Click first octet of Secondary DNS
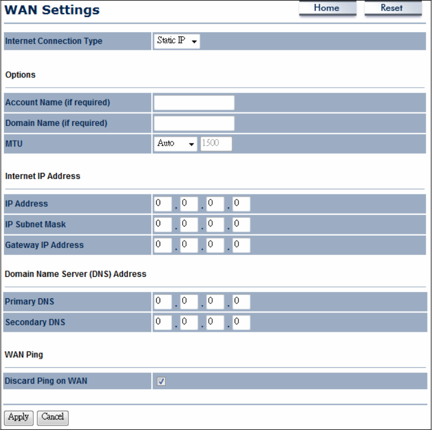The width and height of the screenshot is (432, 430). (163, 323)
